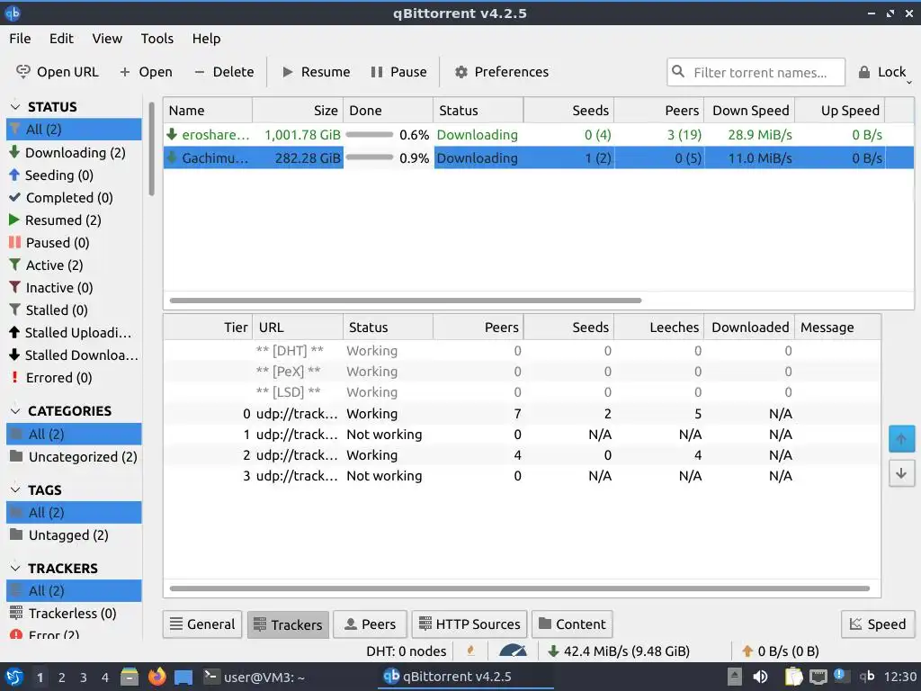Select Uncategorized (2) category
921x691 pixels.
(x=74, y=456)
